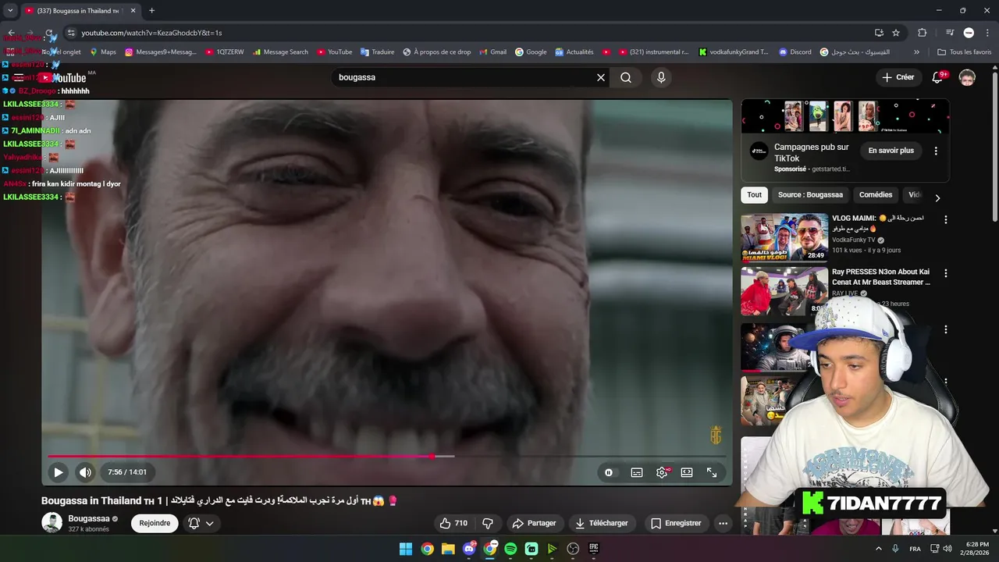Enter fullscreen mode on the video

click(x=712, y=472)
